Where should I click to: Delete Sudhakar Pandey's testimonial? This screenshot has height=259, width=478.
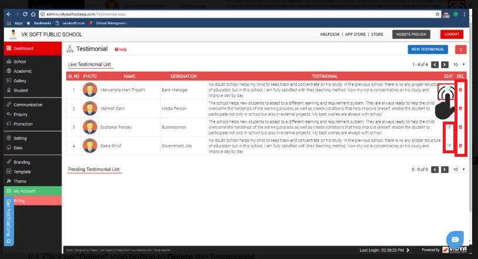tap(460, 127)
